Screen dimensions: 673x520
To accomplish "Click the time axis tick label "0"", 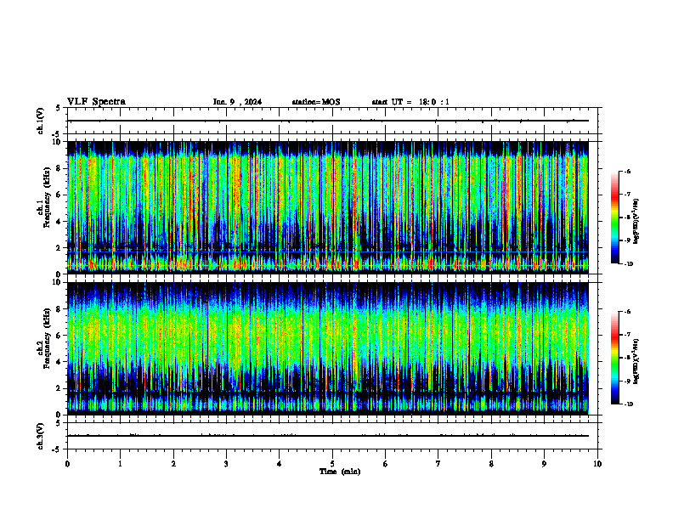I will click(67, 464).
